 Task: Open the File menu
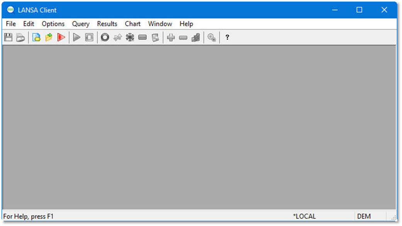point(11,24)
